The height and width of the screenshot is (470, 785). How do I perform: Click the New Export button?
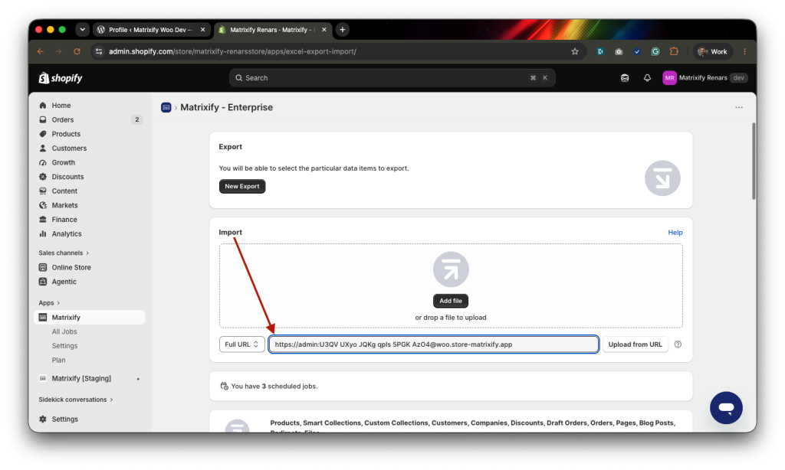pyautogui.click(x=242, y=187)
